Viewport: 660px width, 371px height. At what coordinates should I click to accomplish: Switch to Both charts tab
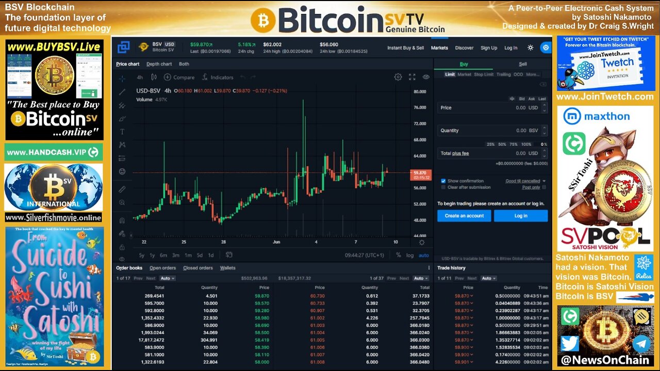click(x=184, y=64)
